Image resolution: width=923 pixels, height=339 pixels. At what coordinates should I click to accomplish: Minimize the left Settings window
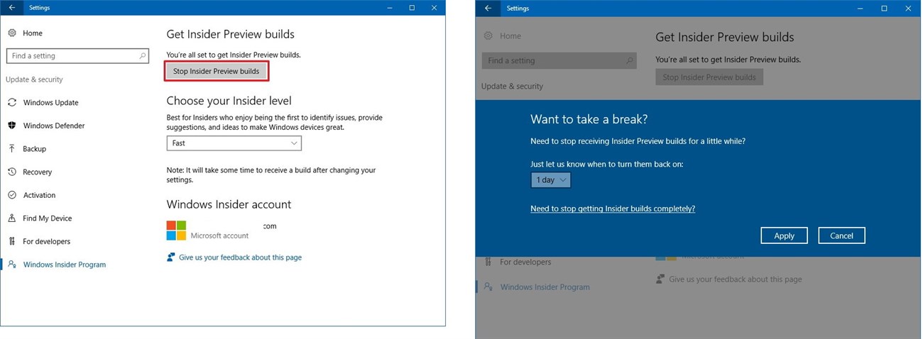[390, 8]
